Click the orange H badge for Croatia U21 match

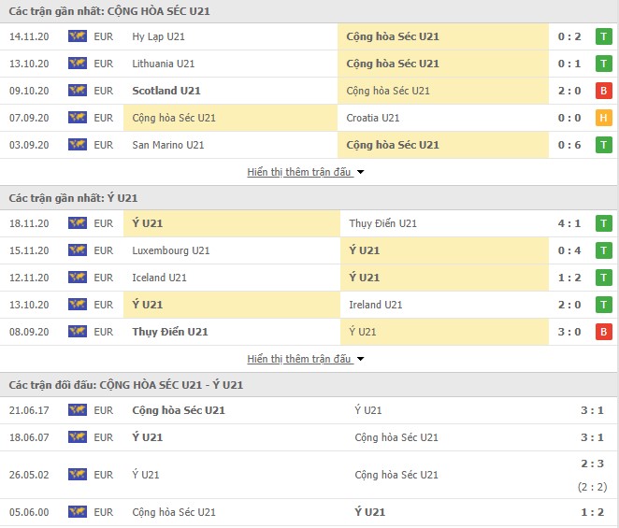coord(604,118)
